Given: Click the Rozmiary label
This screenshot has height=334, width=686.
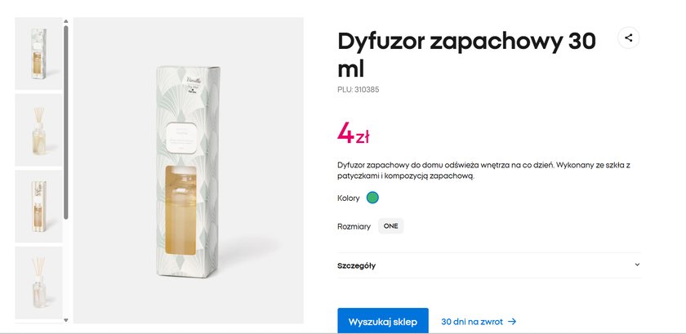Looking at the screenshot, I should coord(354,226).
